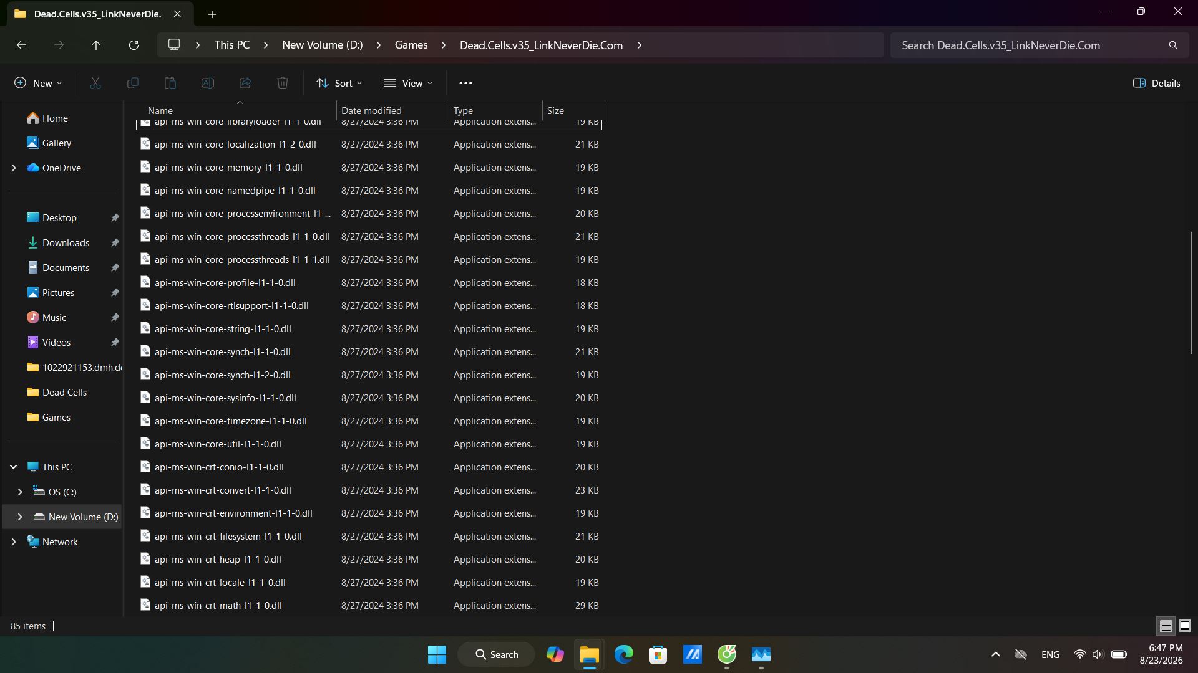Screen dimensions: 1198x673
Task: Select api-ms-win-core-memory-l1-1-0.dll file
Action: 369,167
